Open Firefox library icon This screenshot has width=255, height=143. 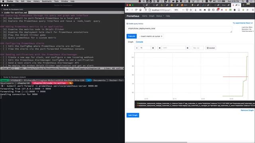click(x=200, y=10)
